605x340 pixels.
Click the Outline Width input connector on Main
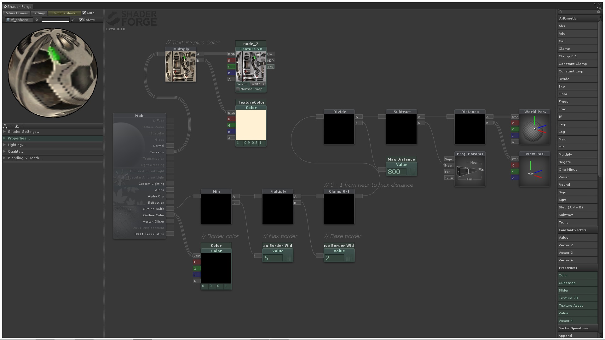(170, 209)
